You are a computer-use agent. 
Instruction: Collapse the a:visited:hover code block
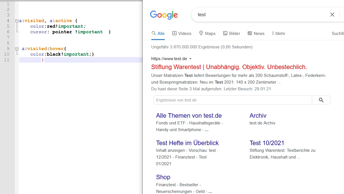[17, 49]
